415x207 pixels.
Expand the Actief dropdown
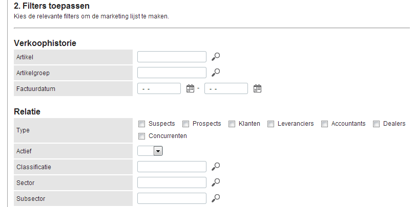tap(158, 151)
